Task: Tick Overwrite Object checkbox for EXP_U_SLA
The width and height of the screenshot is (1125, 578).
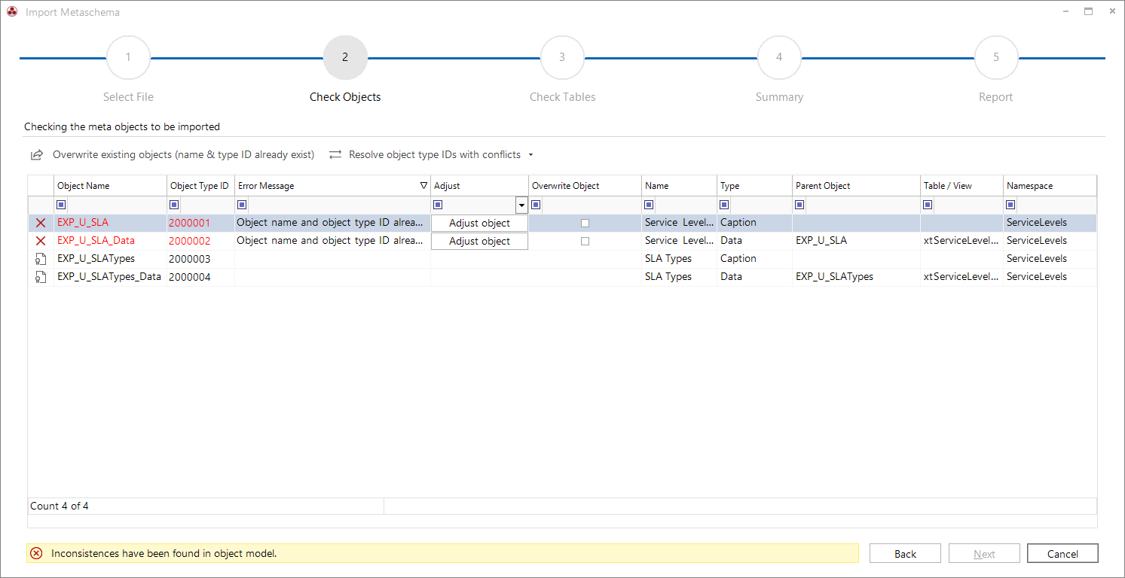Action: (x=585, y=223)
